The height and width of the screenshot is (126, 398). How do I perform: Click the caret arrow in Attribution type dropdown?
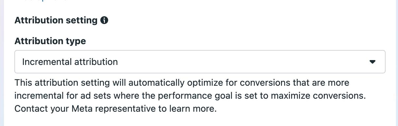[x=372, y=62]
